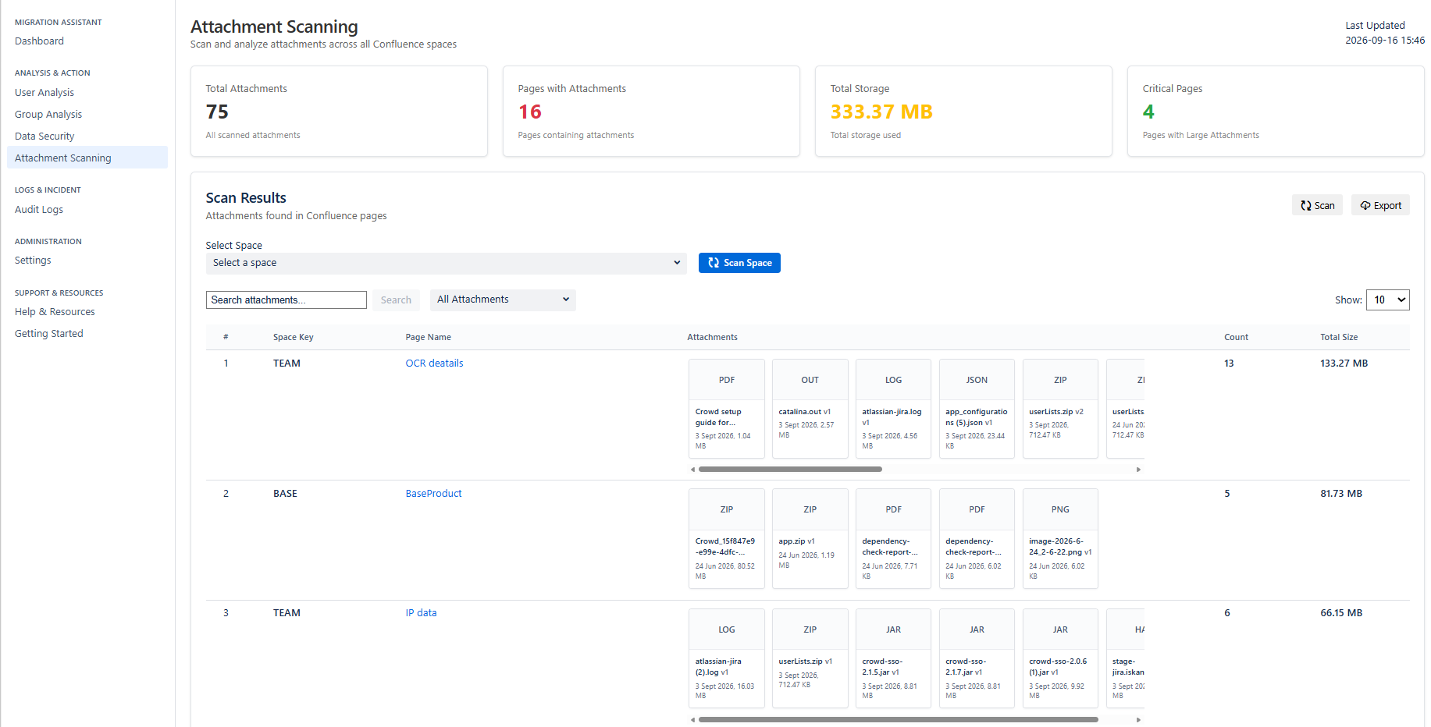
Task: Open userLists.zip v2 attachment card
Action: coord(1060,409)
